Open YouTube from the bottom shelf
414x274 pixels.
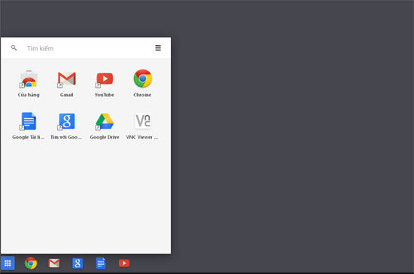click(x=124, y=263)
